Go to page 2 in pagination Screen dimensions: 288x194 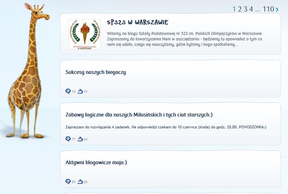coord(240,9)
